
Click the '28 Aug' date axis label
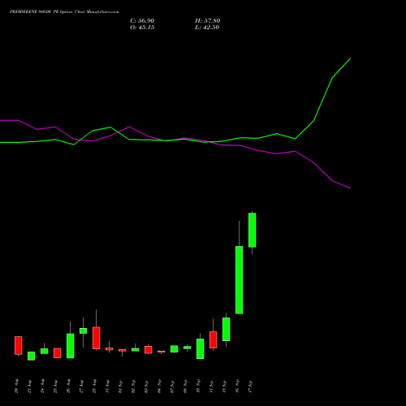pyautogui.click(x=94, y=387)
